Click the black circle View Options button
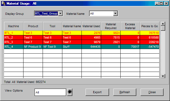The height and width of the screenshot is (101, 170). coord(70,92)
